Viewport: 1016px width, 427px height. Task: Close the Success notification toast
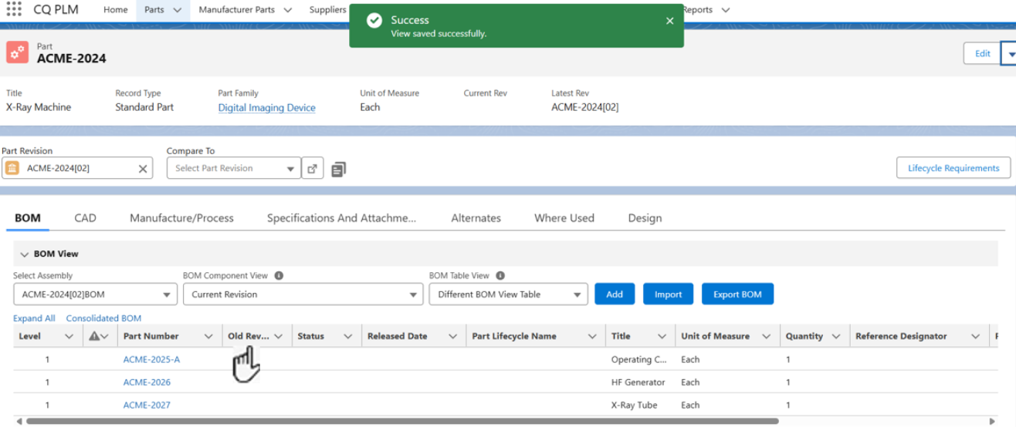pos(669,21)
